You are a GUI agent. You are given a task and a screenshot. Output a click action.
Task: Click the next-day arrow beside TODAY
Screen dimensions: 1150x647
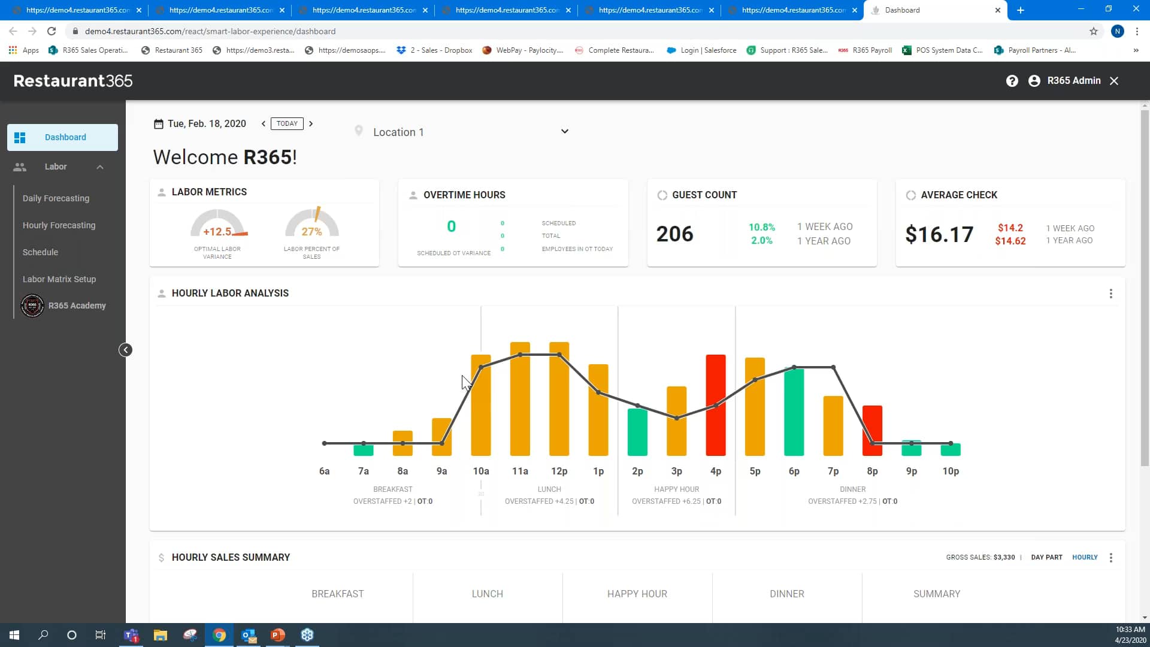311,123
